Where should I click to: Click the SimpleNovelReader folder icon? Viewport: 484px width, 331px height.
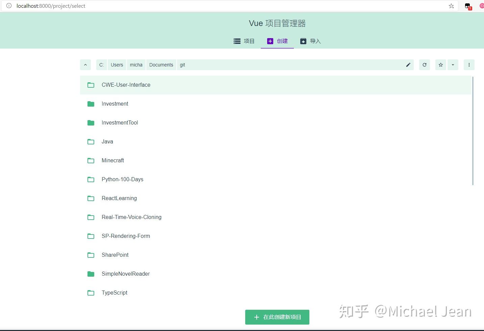pos(91,274)
